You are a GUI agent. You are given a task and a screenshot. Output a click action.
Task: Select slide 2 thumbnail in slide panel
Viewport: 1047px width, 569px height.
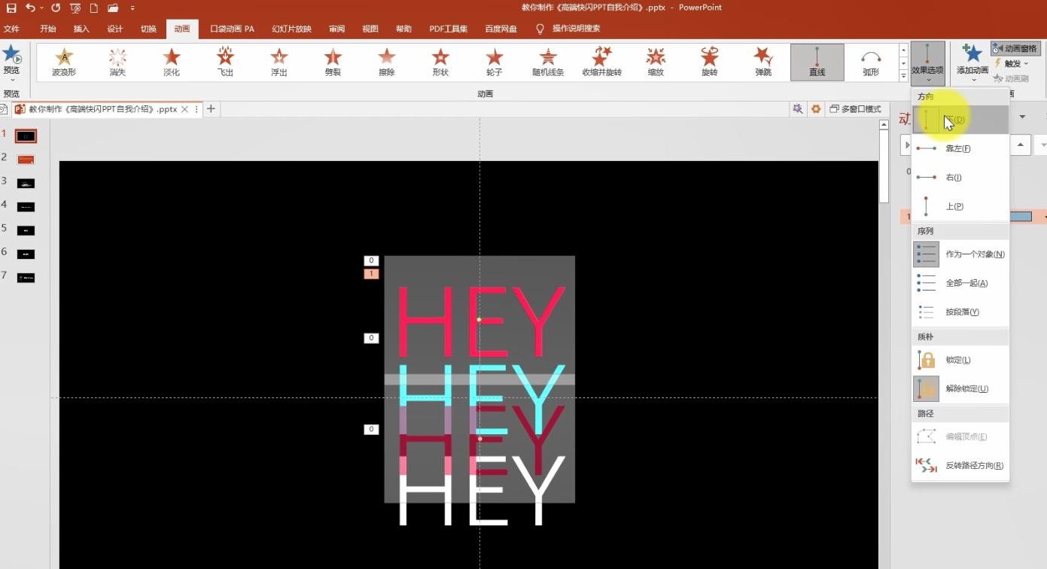26,160
